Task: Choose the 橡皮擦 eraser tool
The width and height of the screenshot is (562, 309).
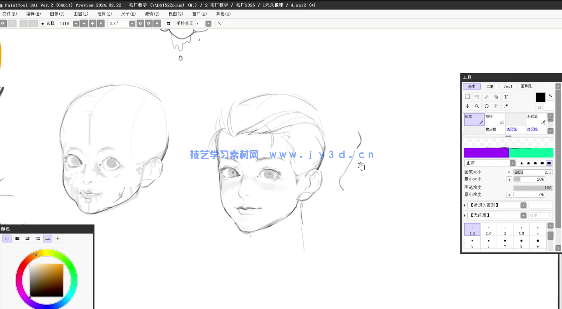Action: tap(494, 130)
